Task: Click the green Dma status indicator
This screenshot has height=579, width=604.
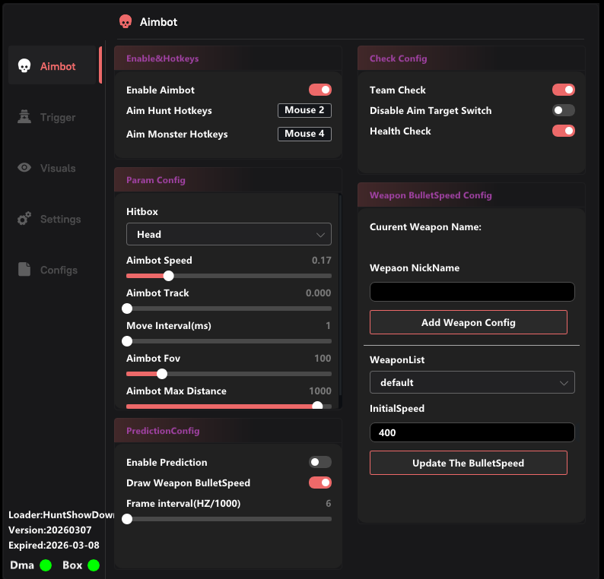Action: tap(46, 565)
